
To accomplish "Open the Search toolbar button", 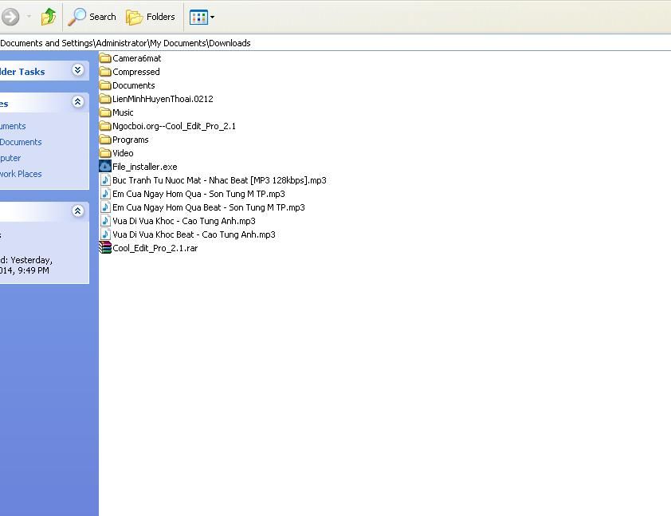I will coord(92,17).
